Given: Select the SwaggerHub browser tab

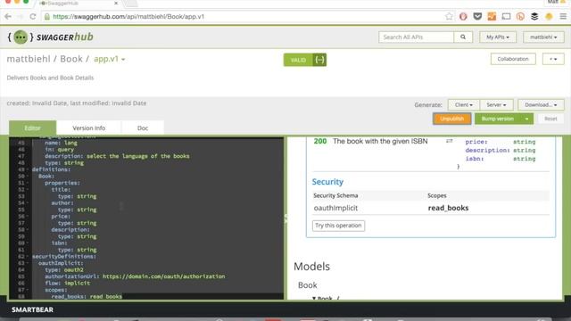Looking at the screenshot, I should [x=79, y=4].
